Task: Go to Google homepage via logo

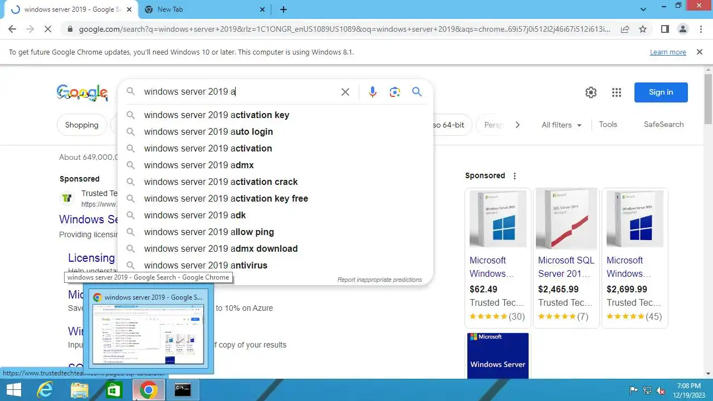Action: (x=82, y=93)
